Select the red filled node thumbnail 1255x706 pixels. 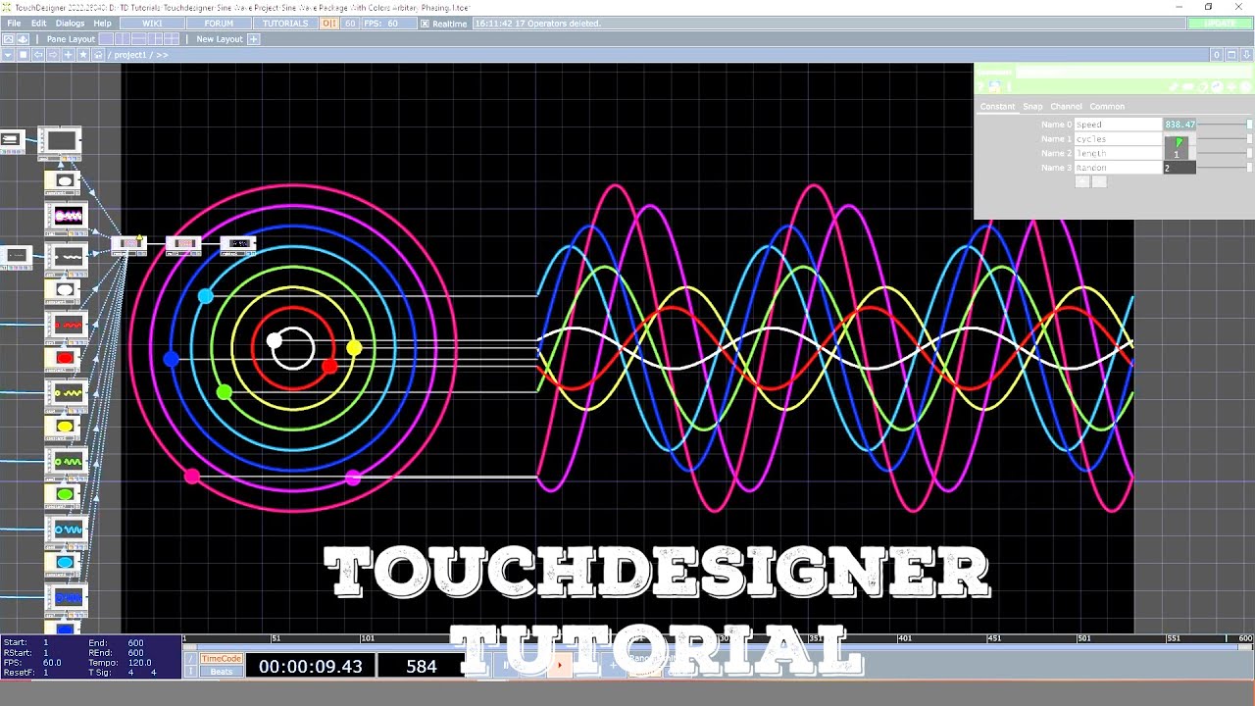(66, 359)
